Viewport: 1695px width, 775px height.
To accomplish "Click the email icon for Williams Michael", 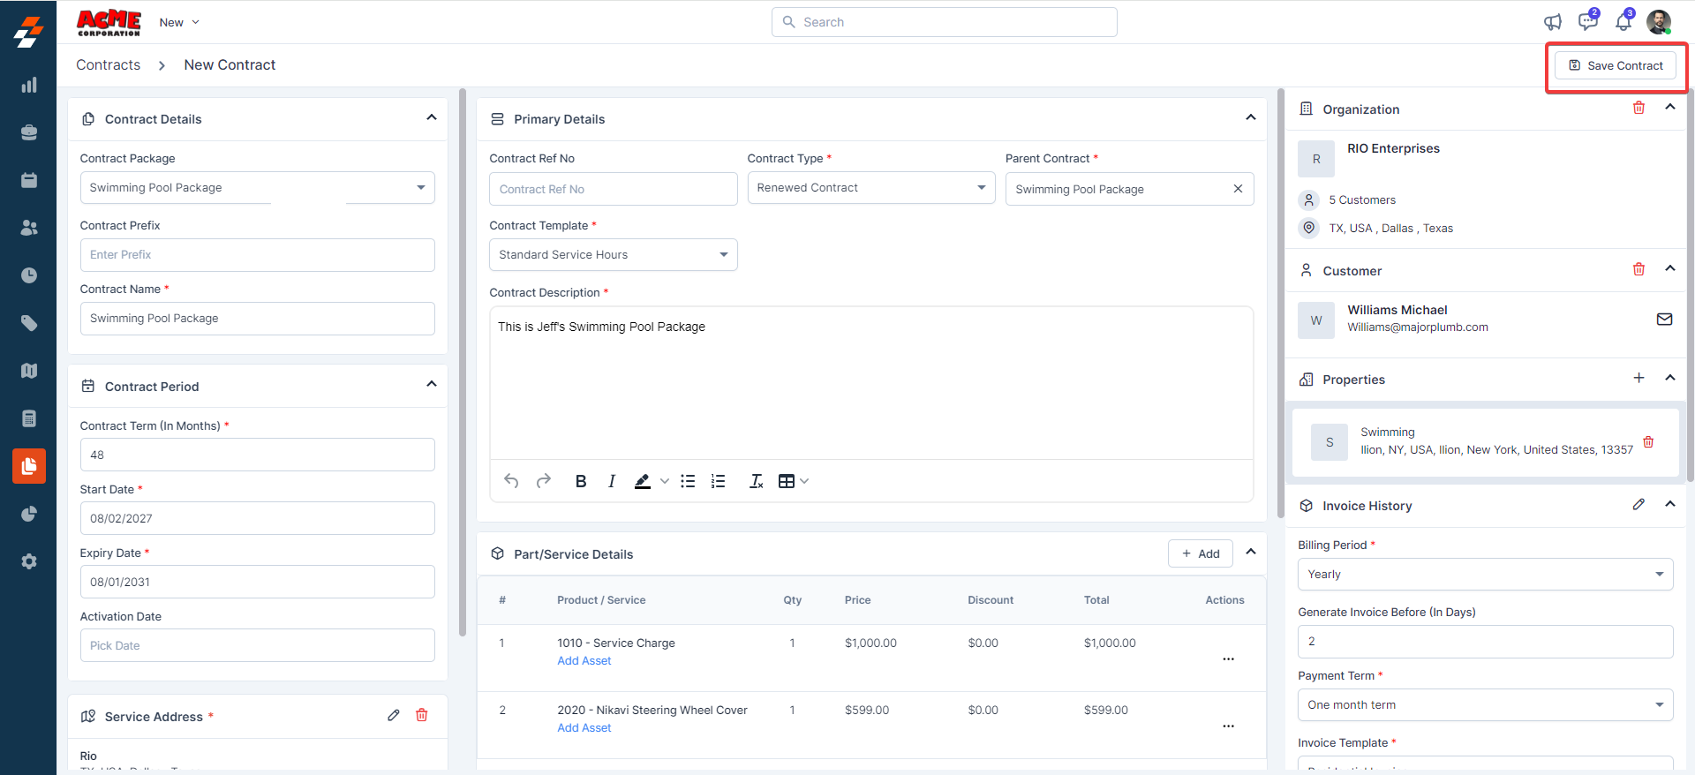I will [1664, 320].
